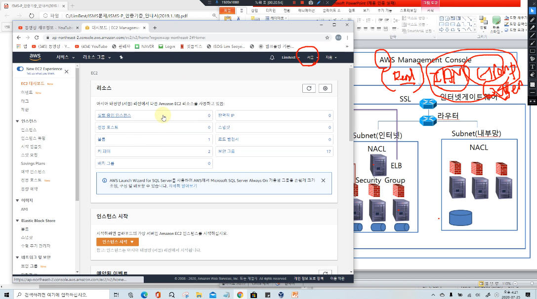Go back in Chrome browser
The width and height of the screenshot is (537, 299).
pyautogui.click(x=19, y=37)
